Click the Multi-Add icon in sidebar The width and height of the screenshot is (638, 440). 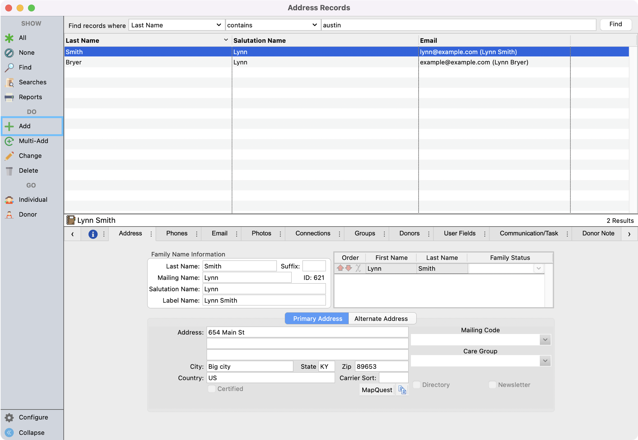(9, 141)
